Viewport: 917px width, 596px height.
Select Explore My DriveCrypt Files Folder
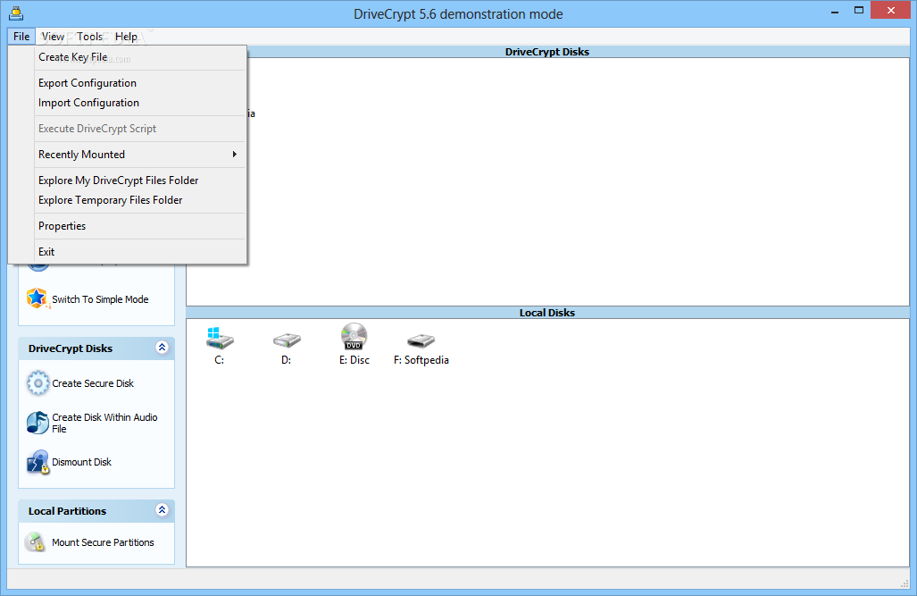click(140, 180)
